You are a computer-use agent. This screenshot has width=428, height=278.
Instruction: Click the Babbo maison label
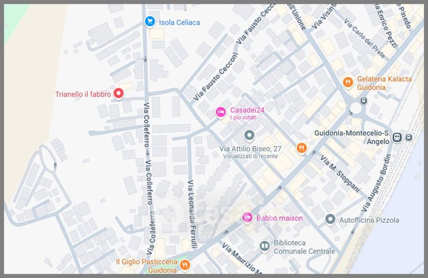[279, 218]
